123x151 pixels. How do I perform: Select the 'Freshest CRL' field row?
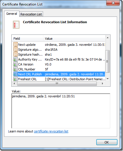[x=58, y=79]
